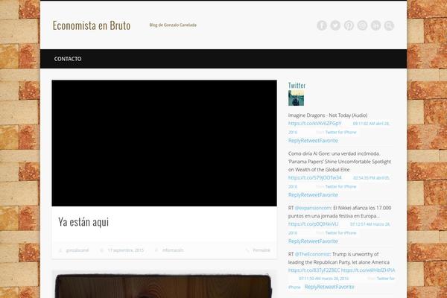The image size is (447, 298).
Task: Open the CONTACTO menu item
Action: point(68,59)
